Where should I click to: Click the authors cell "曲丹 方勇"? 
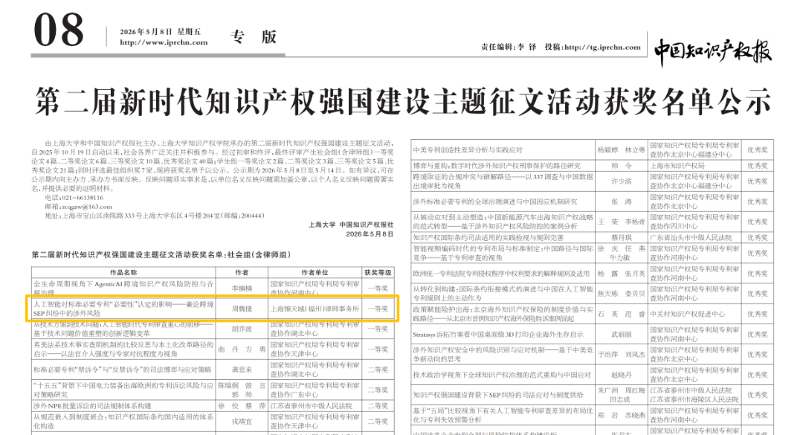(x=242, y=349)
